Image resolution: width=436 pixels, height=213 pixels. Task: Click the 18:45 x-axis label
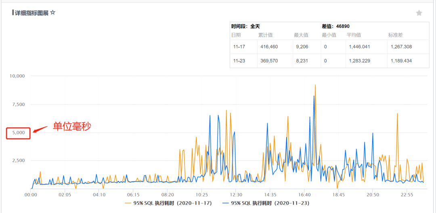[x=338, y=194]
